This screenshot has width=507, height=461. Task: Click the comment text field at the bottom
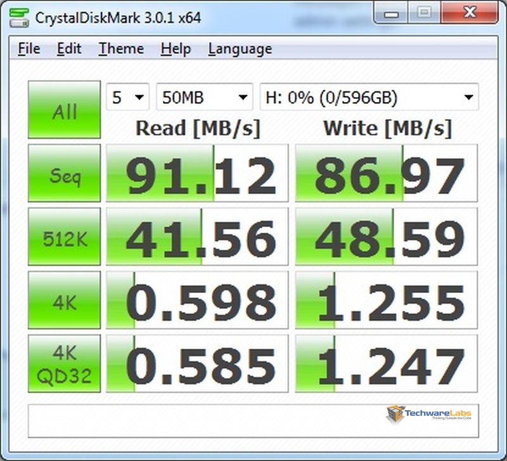253,421
